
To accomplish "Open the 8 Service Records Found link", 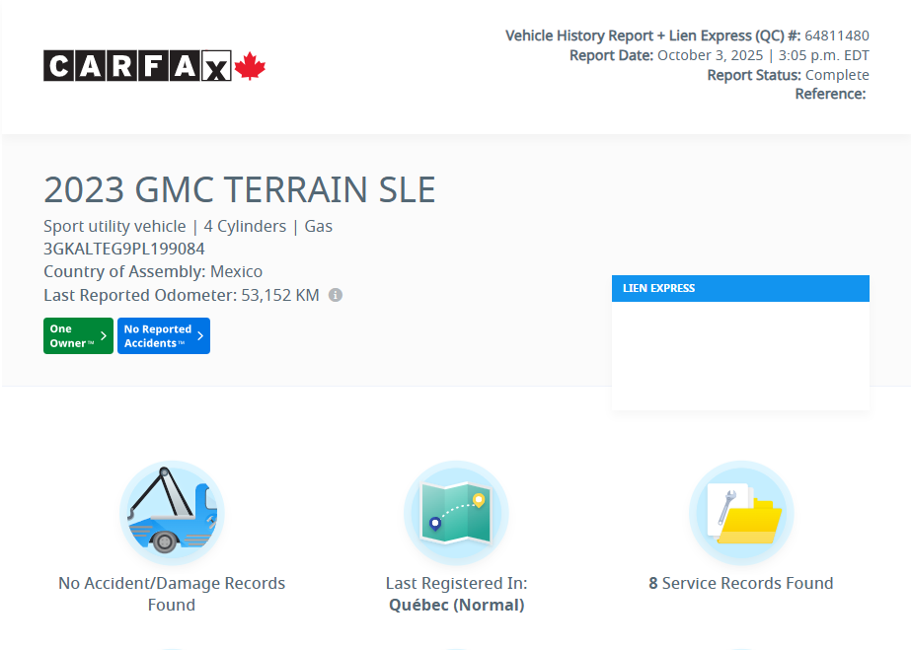I will (741, 583).
